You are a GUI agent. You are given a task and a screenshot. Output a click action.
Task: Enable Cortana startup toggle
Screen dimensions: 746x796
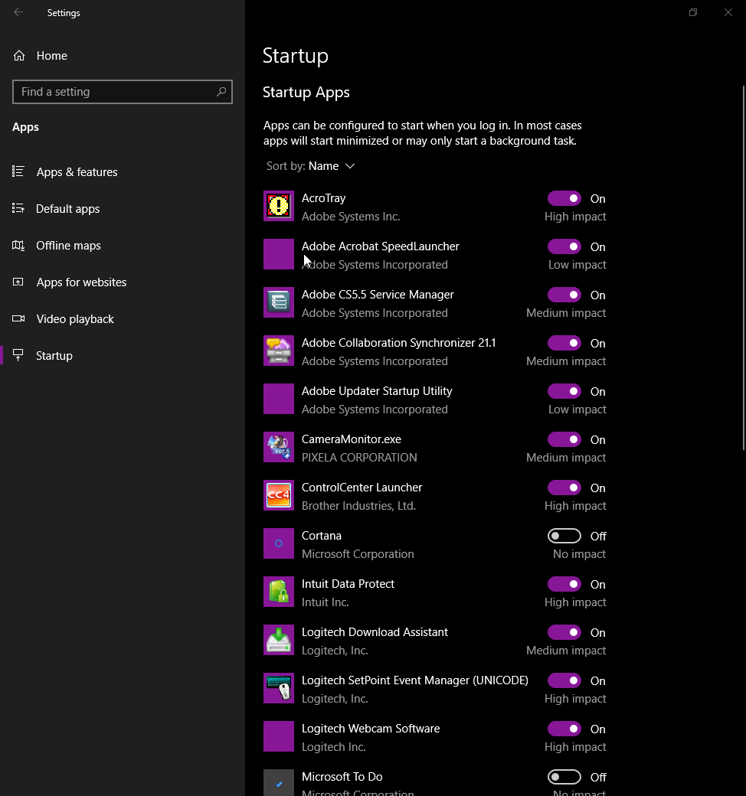[x=564, y=536]
